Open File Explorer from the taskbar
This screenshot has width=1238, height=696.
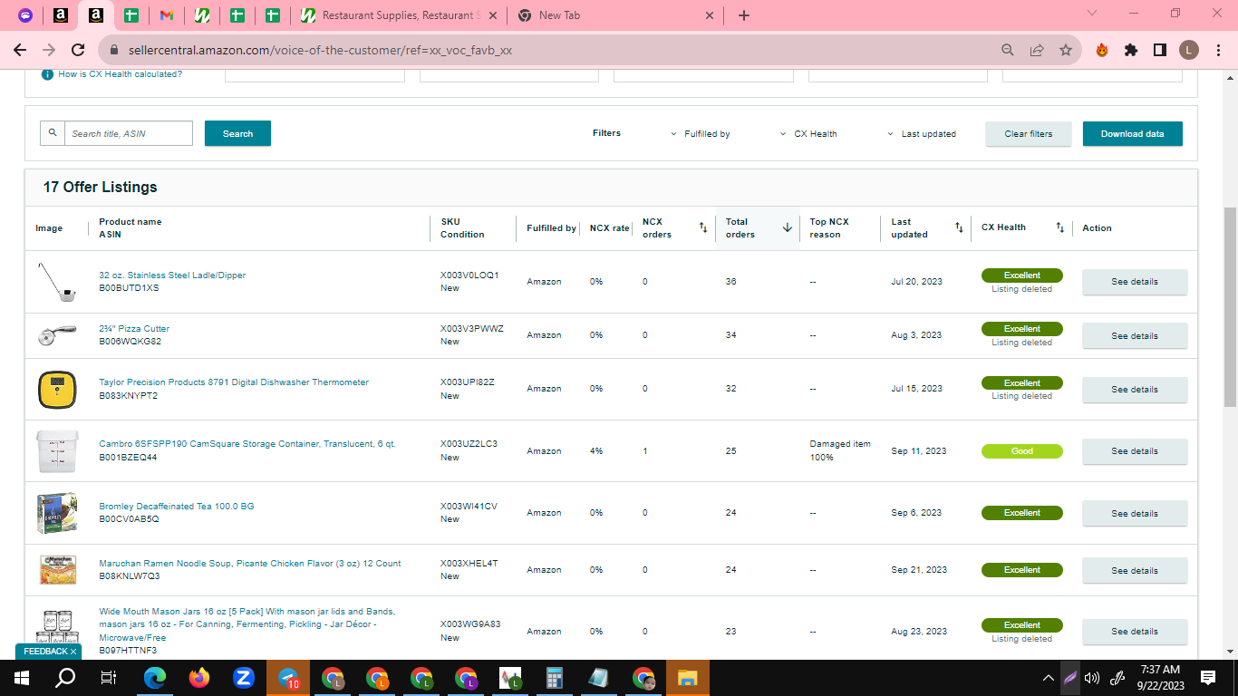click(x=688, y=677)
